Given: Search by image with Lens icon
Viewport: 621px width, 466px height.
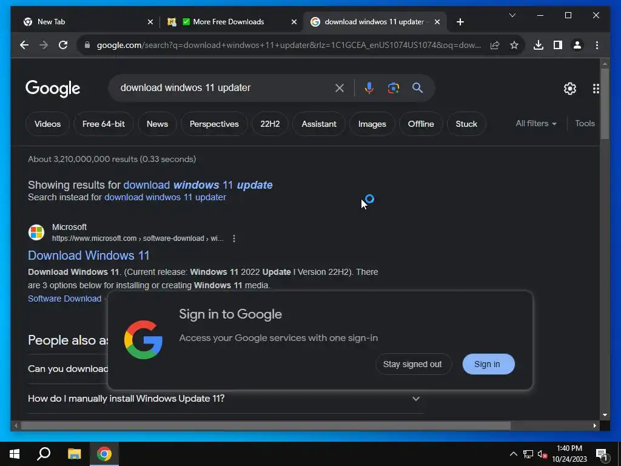Looking at the screenshot, I should pos(393,88).
